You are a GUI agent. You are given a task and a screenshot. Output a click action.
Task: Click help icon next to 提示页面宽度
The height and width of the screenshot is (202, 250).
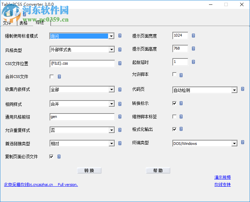(193, 36)
